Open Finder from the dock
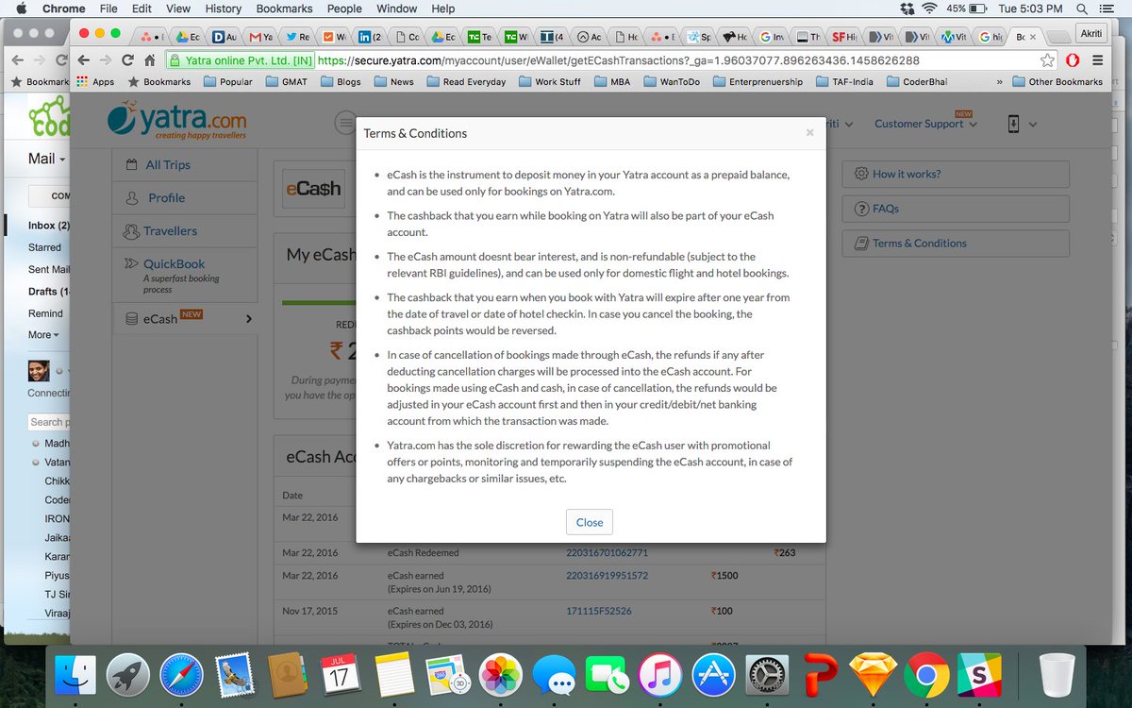The image size is (1132, 708). pos(76,674)
